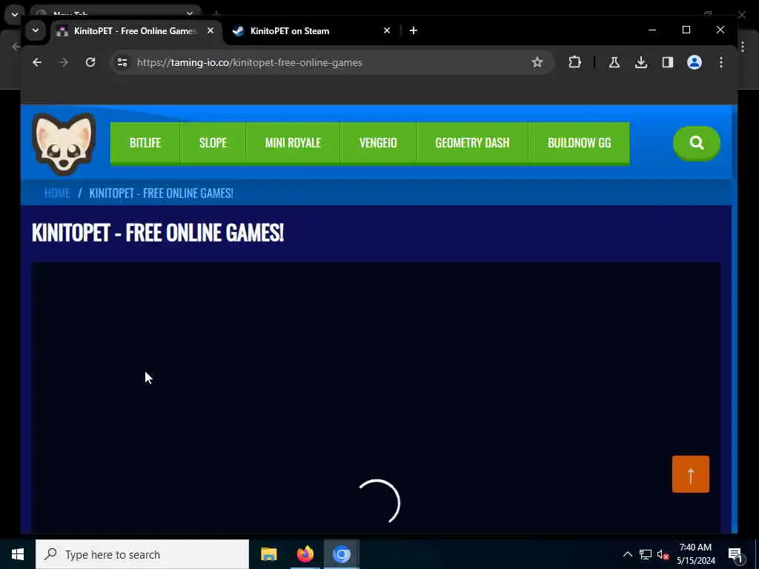Open the GEOMETRY DASH menu item
Image resolution: width=759 pixels, height=569 pixels.
pyautogui.click(x=472, y=143)
